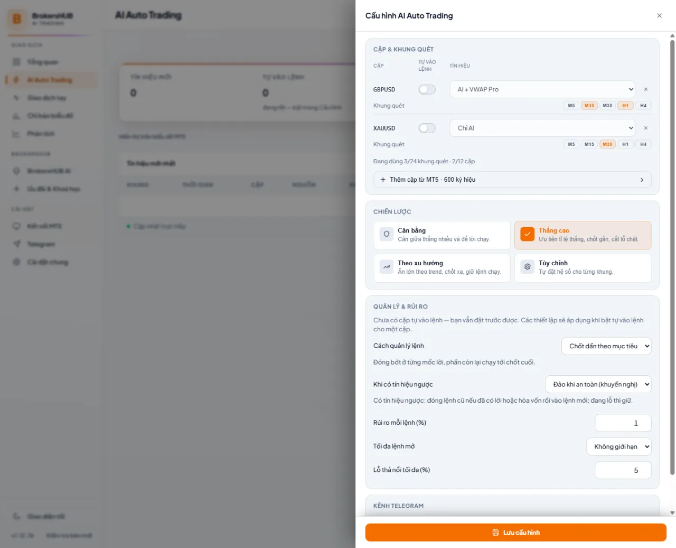The width and height of the screenshot is (676, 548).
Task: Open Chỉ báo biểu đồ in the background sidebar
Action: (x=51, y=116)
